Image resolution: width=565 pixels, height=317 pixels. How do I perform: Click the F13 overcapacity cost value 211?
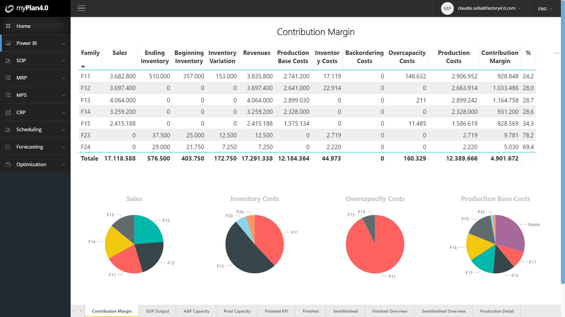pyautogui.click(x=421, y=100)
